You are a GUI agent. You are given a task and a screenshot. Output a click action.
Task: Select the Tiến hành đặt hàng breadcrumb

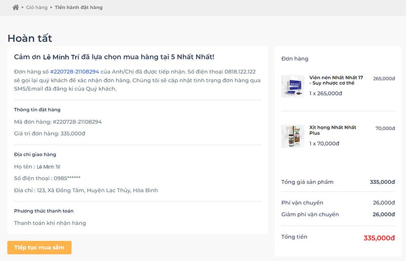tap(79, 8)
